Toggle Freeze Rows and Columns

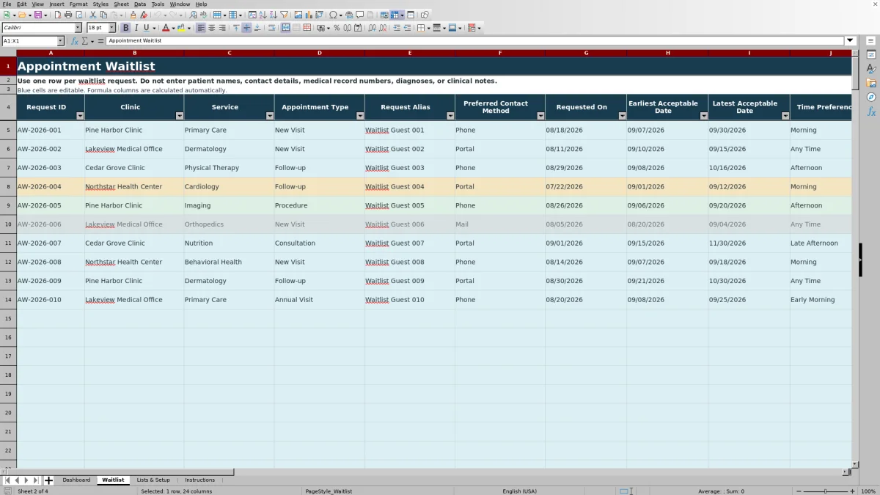click(x=395, y=15)
